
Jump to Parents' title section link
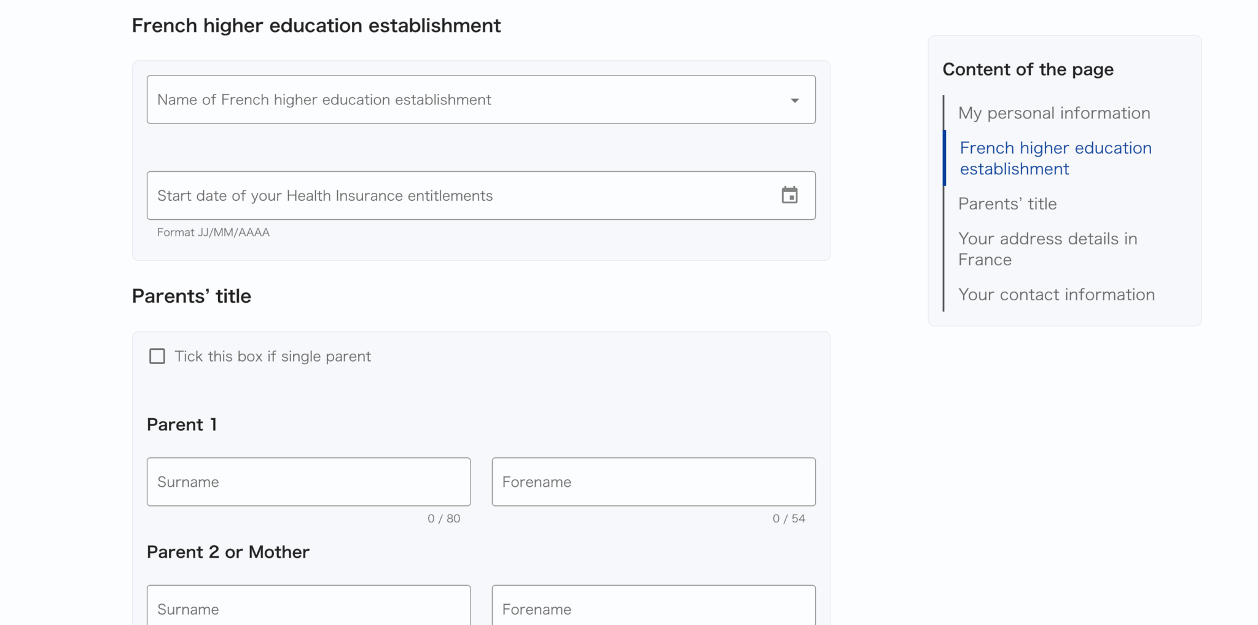(x=1007, y=204)
